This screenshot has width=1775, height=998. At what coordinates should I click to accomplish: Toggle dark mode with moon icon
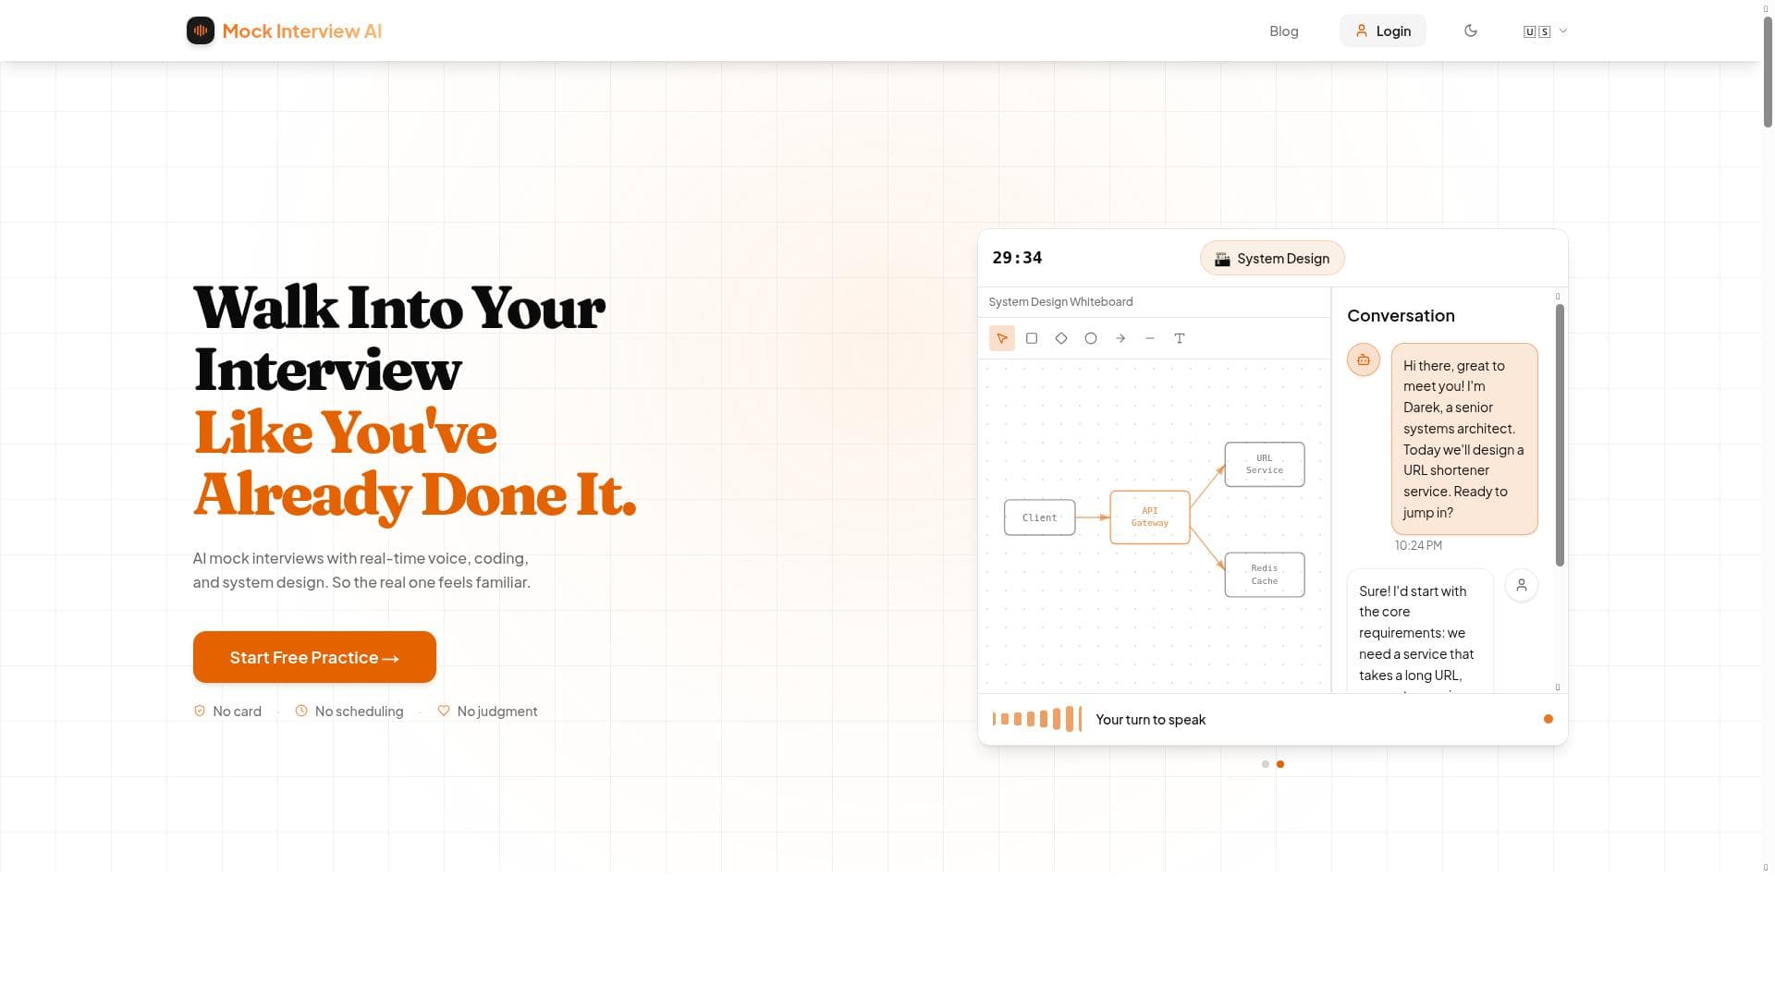1471,30
